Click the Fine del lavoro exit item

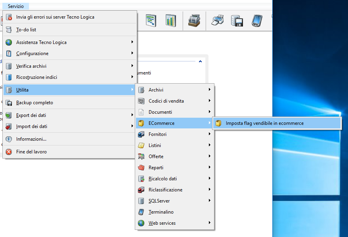31,152
